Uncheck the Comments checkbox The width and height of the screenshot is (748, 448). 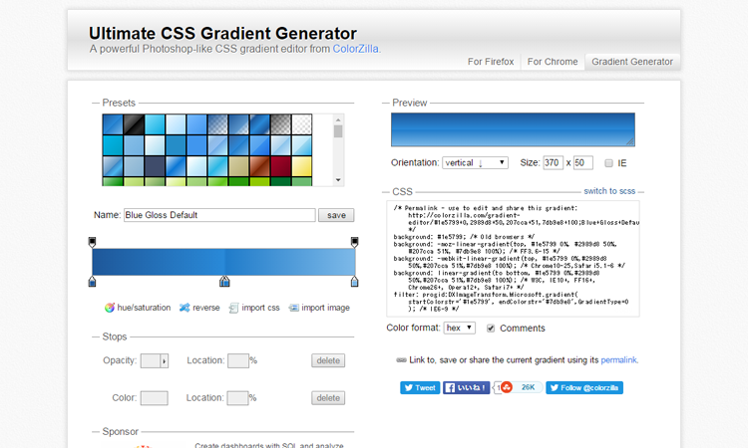point(491,328)
